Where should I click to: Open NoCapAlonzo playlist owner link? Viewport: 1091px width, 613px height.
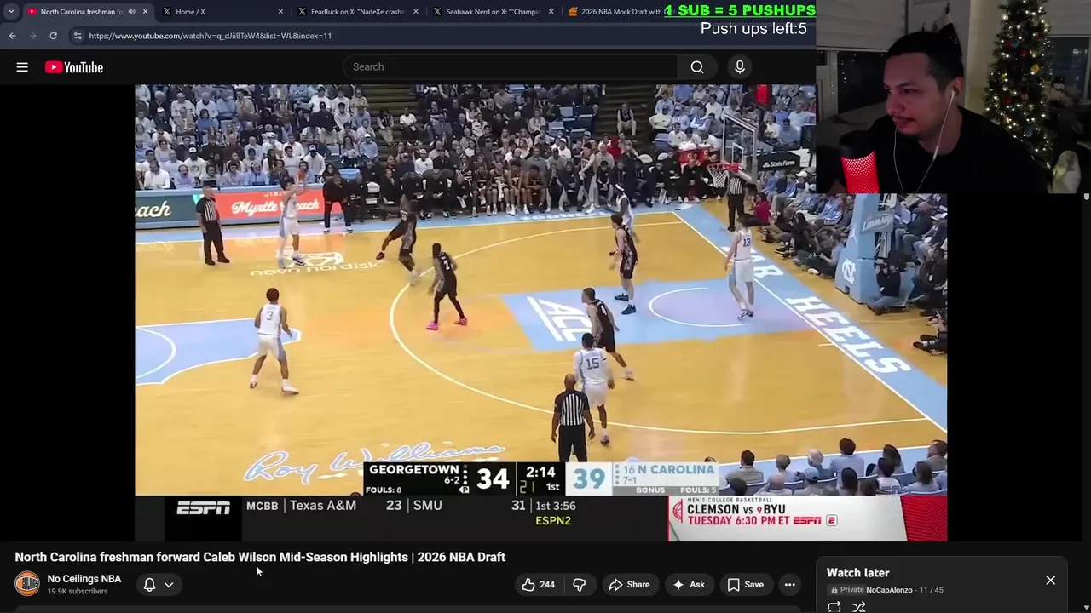coord(889,590)
